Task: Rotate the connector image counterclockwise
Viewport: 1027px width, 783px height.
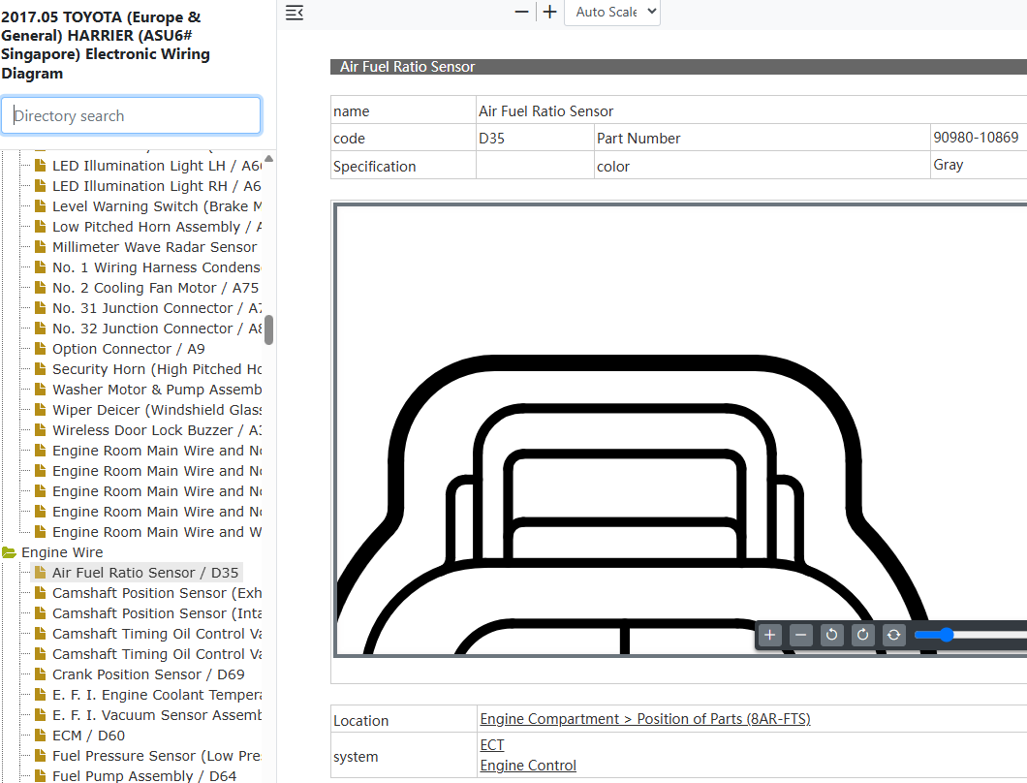Action: pos(832,635)
